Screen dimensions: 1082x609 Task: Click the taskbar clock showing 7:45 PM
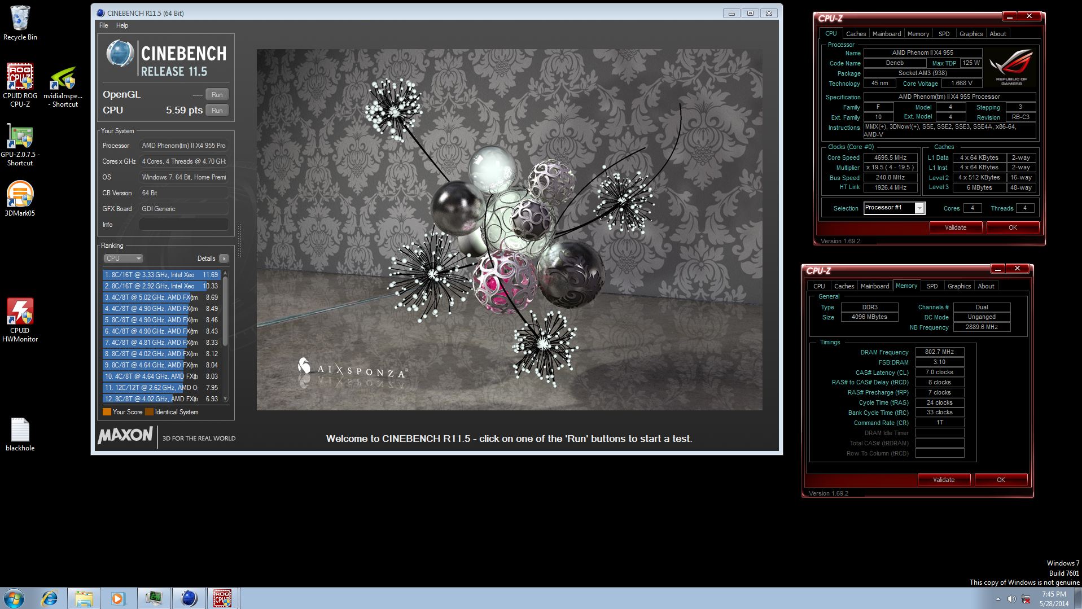1054,599
